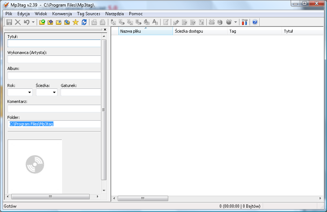Close the tag panel with its X button
This screenshot has height=212, width=327.
click(105, 30)
